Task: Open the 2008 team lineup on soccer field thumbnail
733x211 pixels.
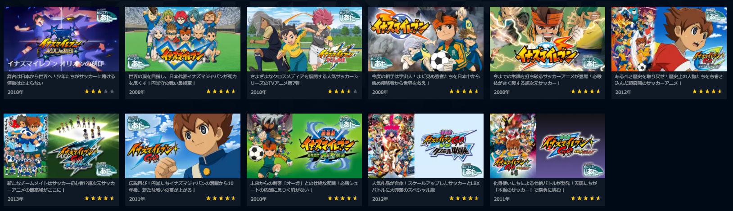Action: click(x=183, y=39)
